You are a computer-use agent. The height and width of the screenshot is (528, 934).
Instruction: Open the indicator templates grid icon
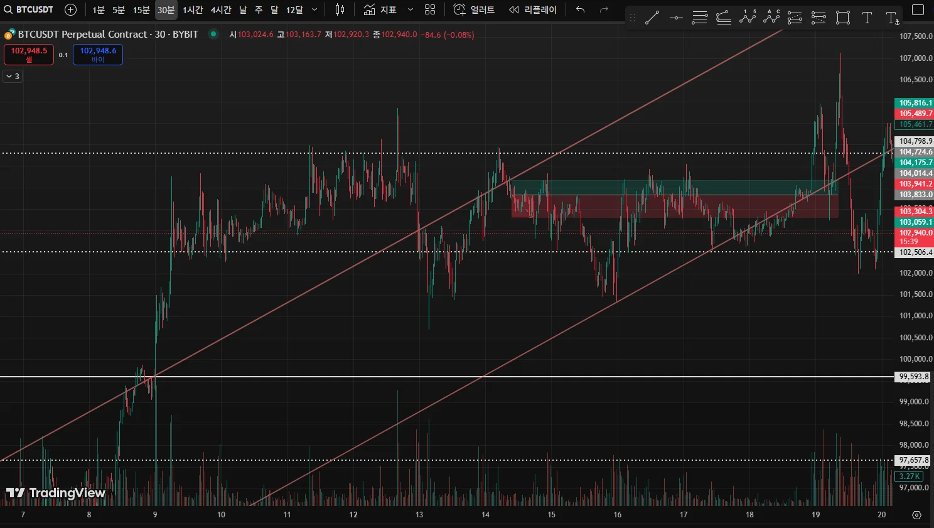point(430,9)
